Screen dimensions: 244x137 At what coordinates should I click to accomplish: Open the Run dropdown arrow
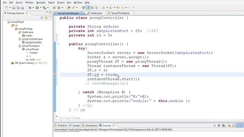[41, 8]
